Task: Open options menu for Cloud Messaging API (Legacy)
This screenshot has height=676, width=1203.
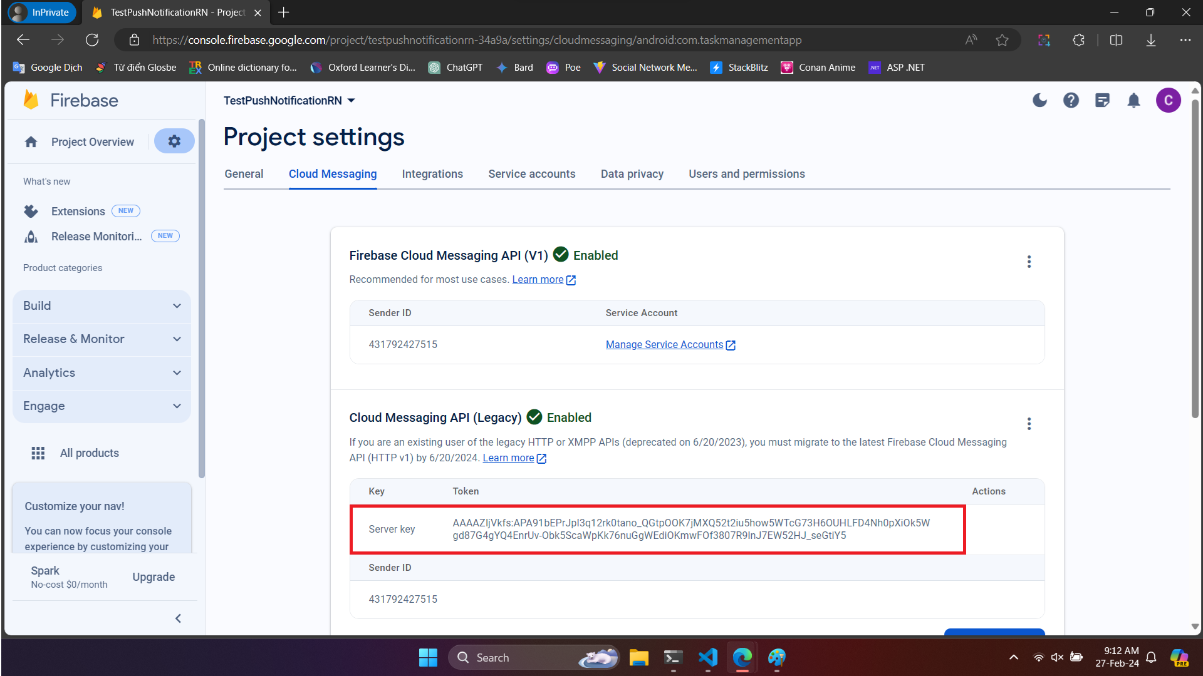Action: (x=1029, y=424)
